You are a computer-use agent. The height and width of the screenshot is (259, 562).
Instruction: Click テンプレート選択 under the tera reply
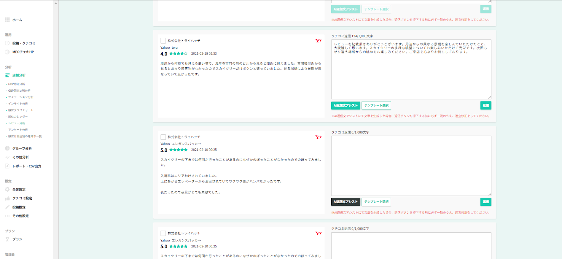coord(376,105)
